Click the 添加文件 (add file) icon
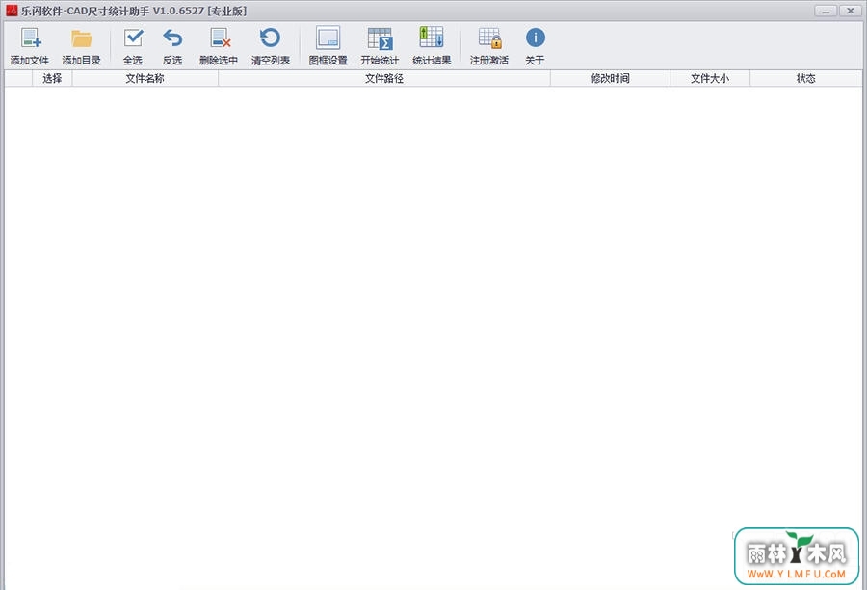867x590 pixels. 31,38
